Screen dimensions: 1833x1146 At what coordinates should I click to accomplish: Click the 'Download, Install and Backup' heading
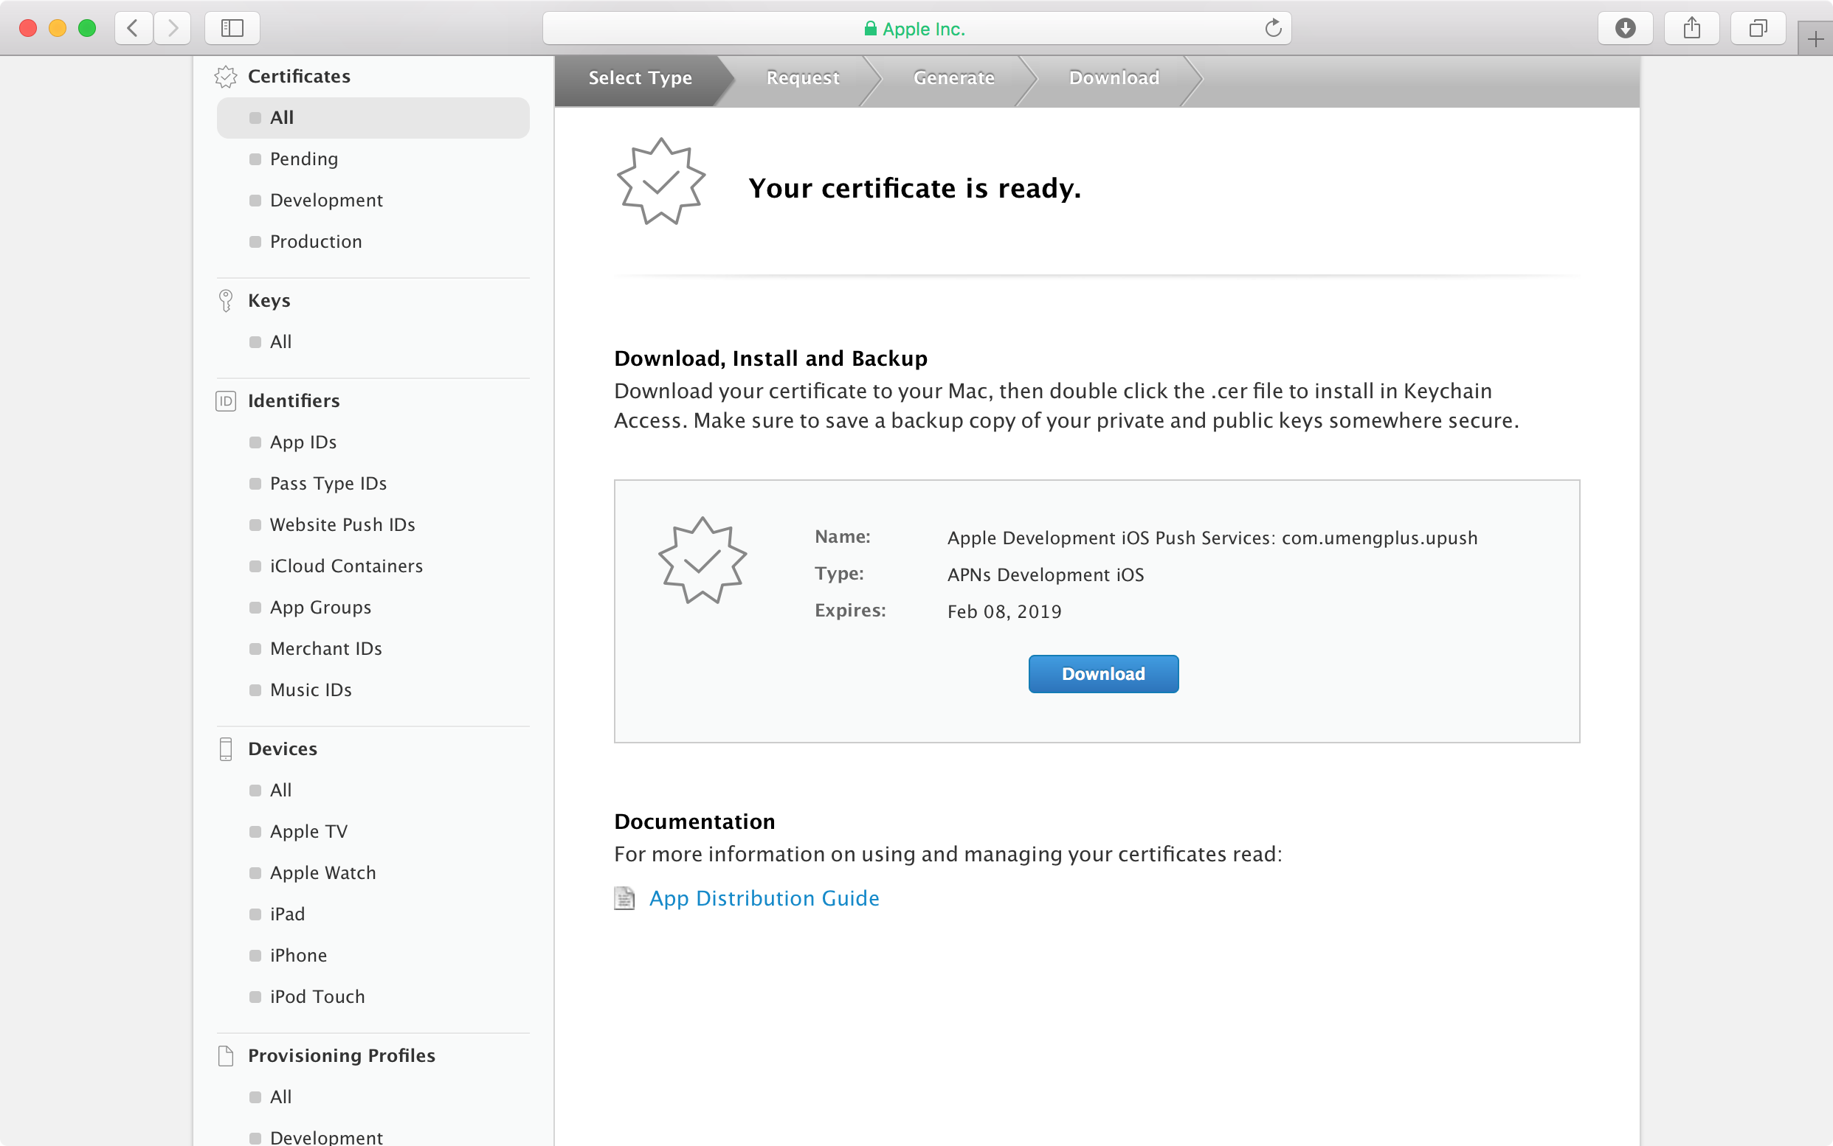tap(770, 358)
